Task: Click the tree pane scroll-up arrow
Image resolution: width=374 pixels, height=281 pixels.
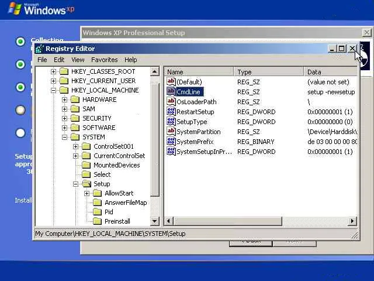Action: coord(154,71)
